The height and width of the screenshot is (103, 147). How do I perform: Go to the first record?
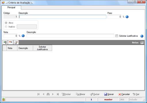point(39,94)
